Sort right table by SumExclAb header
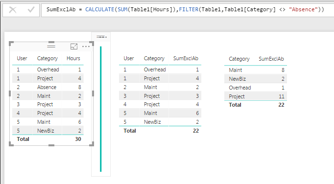The height and width of the screenshot is (184, 334). tap(271, 59)
